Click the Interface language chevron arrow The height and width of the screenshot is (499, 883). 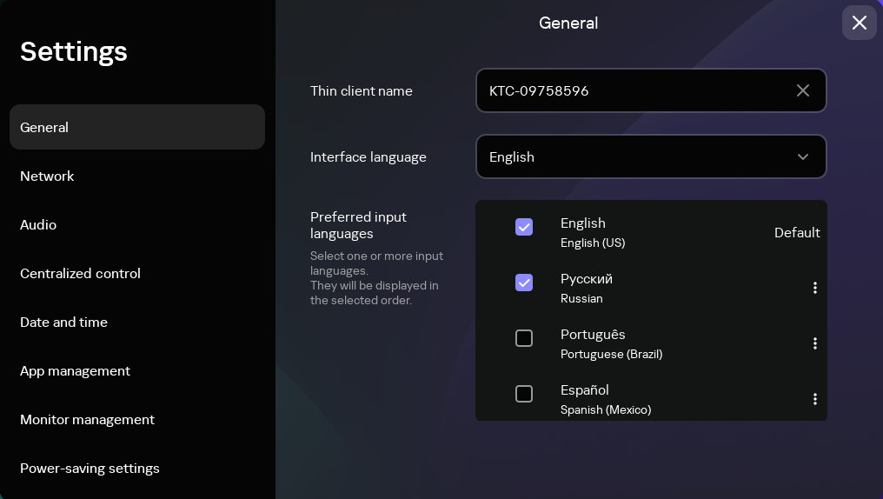tap(802, 156)
